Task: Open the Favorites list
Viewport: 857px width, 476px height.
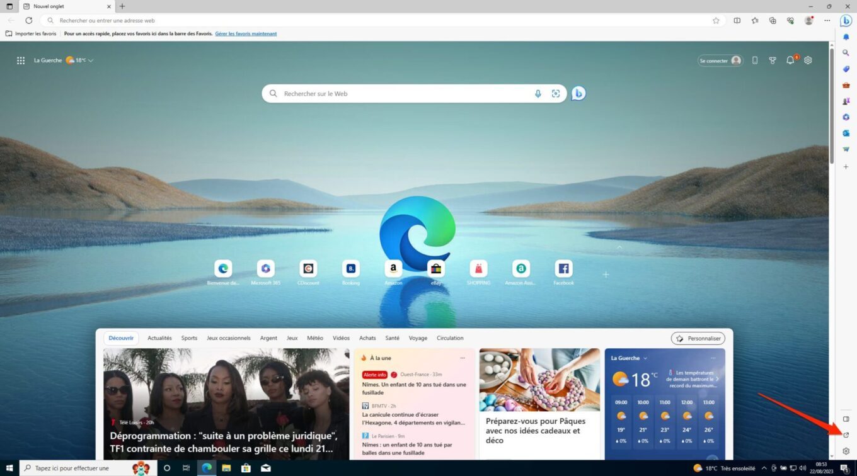Action: coord(755,21)
